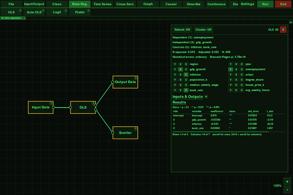This screenshot has height=195, width=293.
Task: Run the workflow
Action: coord(265,4)
